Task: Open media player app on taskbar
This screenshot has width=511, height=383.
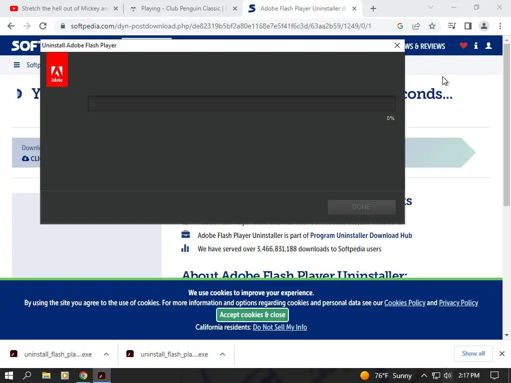Action: point(65,376)
